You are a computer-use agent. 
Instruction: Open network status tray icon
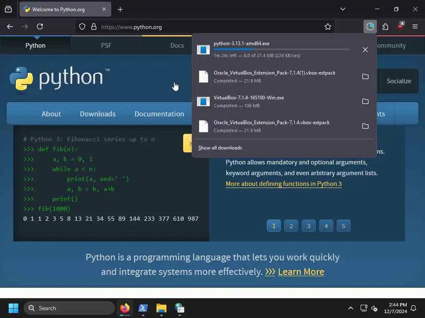(364, 308)
